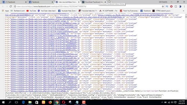Switch to Chrome in the taskbar
Image resolution: width=187 pixels, height=105 pixels.
tap(57, 102)
